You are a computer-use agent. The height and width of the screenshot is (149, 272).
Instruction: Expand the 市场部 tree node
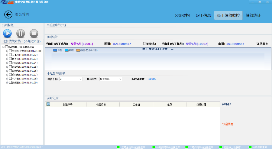point(7,63)
